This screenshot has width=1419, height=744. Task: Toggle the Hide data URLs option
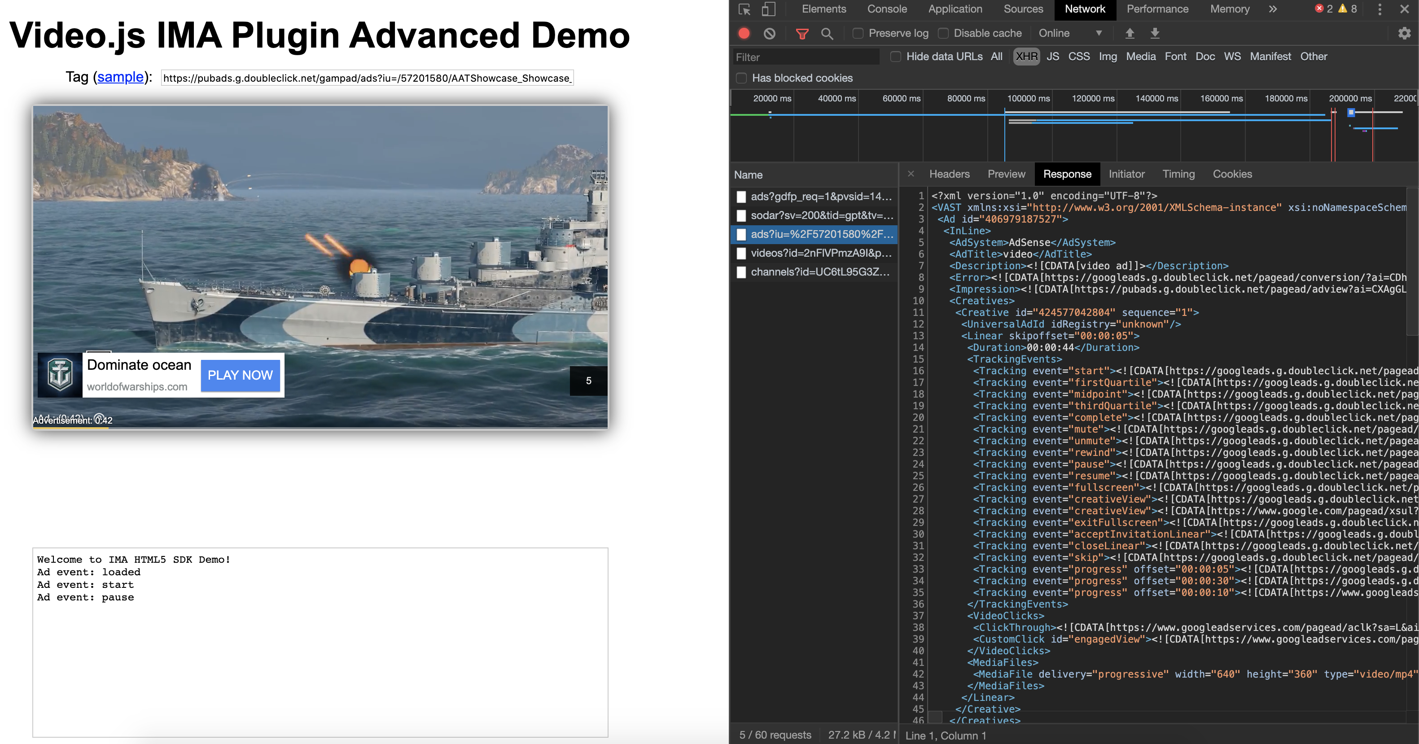895,56
